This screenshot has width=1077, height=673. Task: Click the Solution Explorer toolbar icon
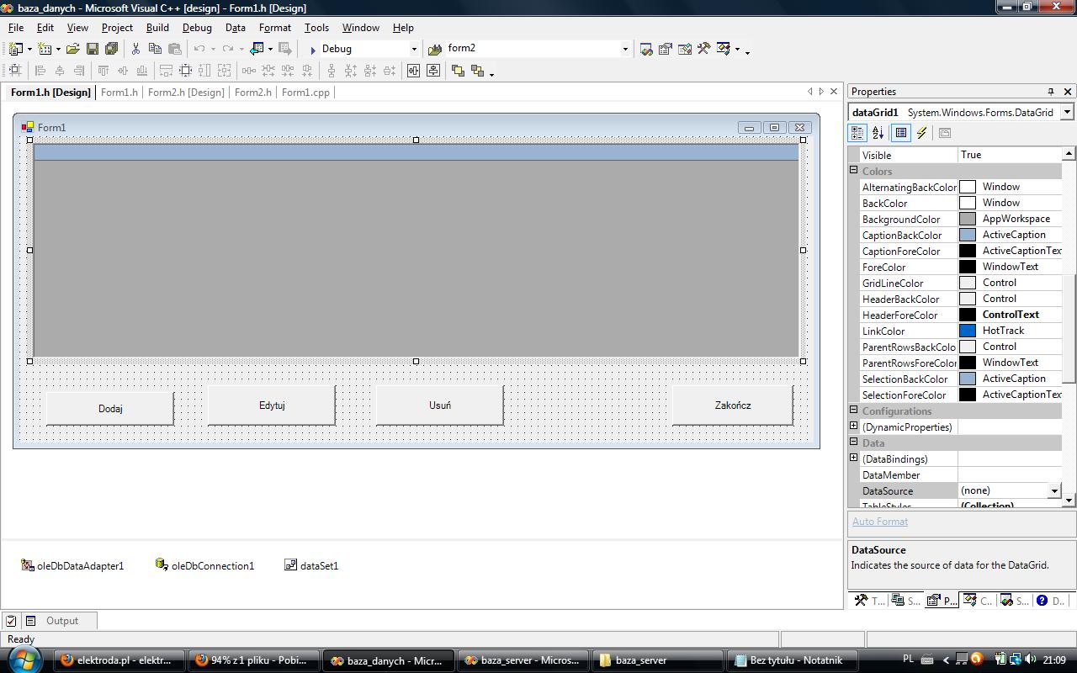coord(646,49)
